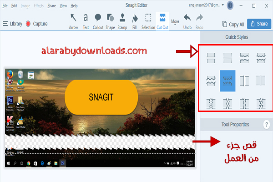
Task: Open the File menu
Action: (5, 6)
